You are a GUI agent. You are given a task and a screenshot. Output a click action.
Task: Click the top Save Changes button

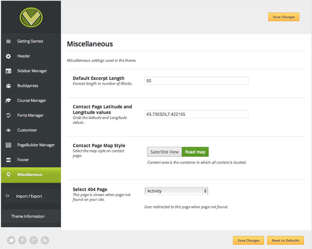(284, 17)
